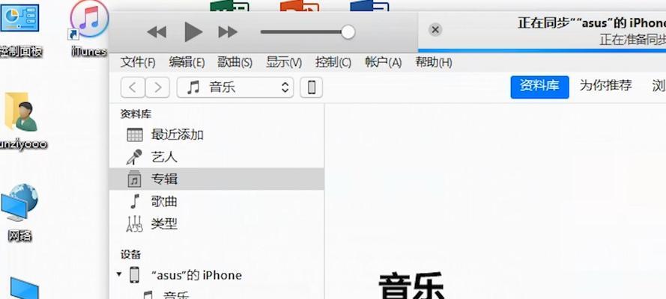Skip ahead with fast-forward button
The height and width of the screenshot is (299, 666).
point(228,31)
